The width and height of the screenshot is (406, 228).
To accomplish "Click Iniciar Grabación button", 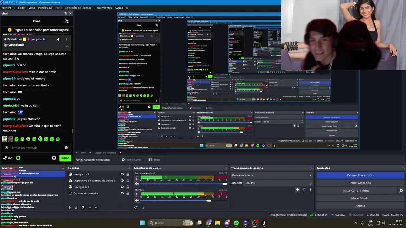I will tap(360, 183).
